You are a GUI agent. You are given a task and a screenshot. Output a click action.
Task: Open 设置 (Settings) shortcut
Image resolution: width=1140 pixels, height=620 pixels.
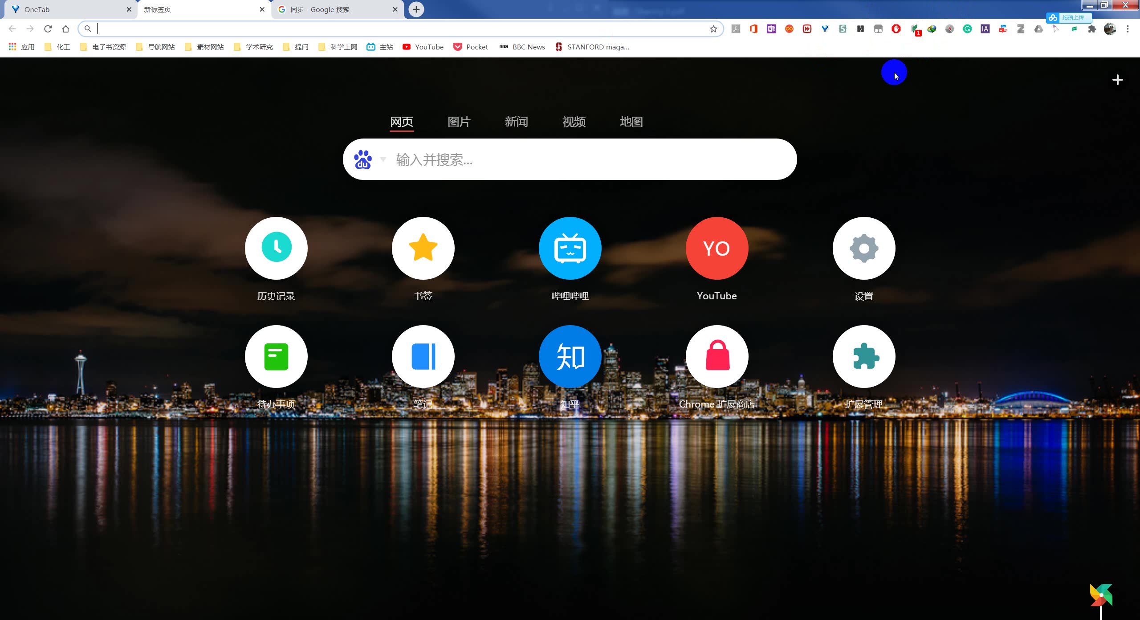pos(863,248)
